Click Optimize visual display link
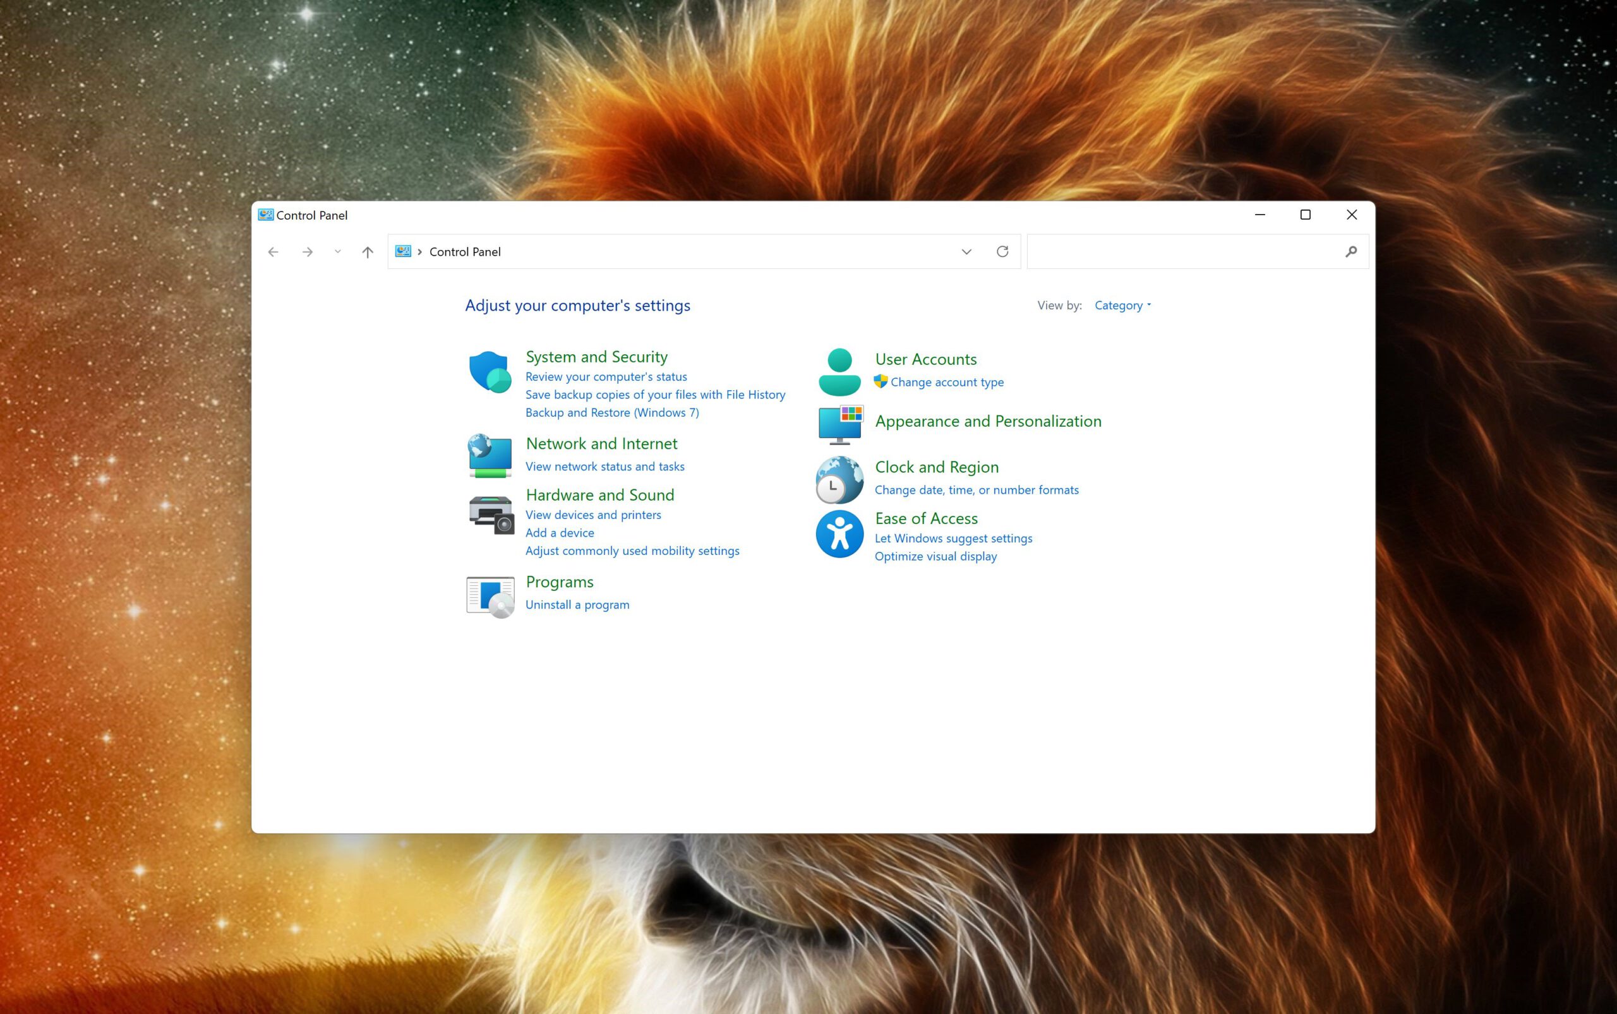This screenshot has height=1014, width=1617. (935, 557)
